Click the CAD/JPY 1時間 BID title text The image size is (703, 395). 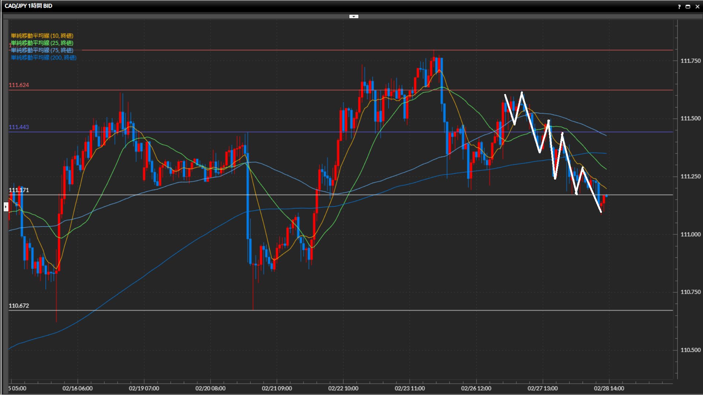(29, 6)
